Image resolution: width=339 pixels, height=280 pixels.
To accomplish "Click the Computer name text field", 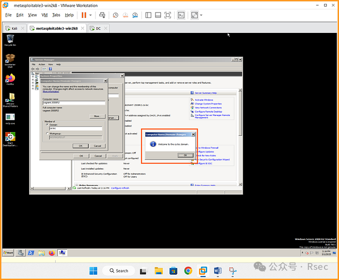I will tap(74, 103).
